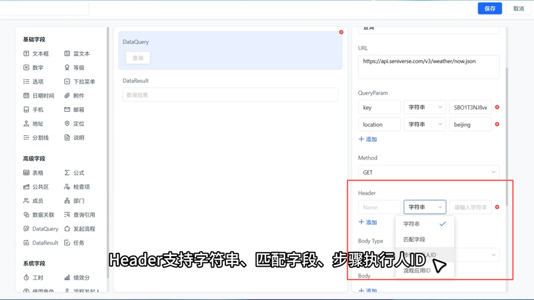Insert the 分割线 divider field

(36, 138)
